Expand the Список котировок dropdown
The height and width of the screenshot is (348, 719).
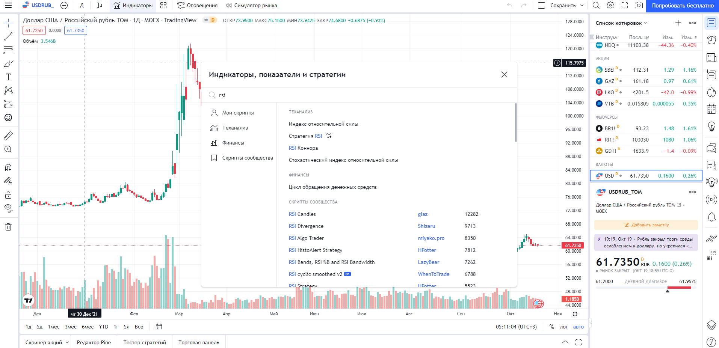pos(621,23)
